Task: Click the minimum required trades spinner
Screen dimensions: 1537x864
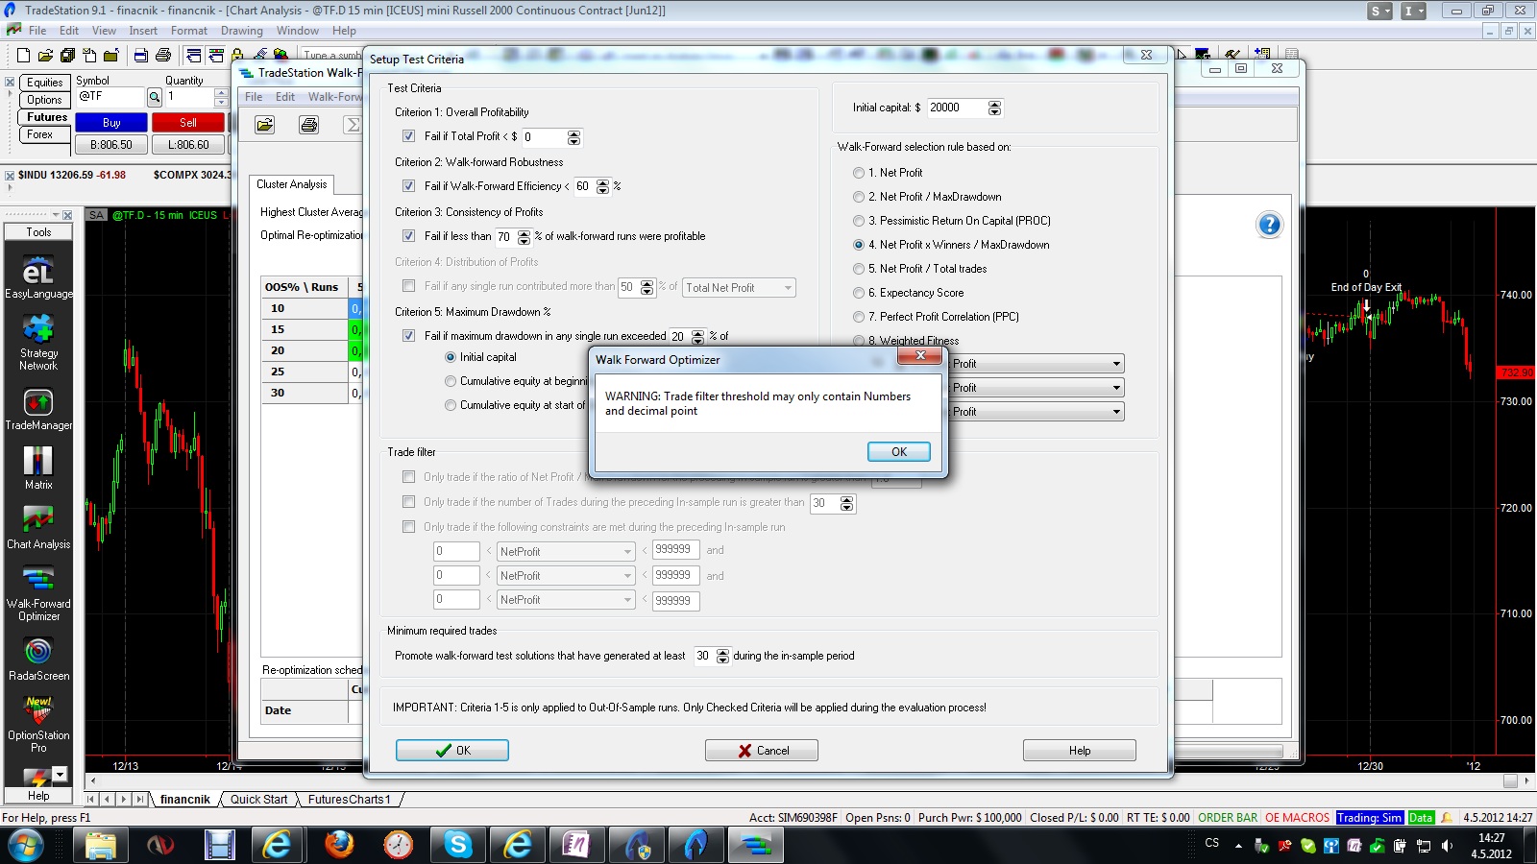Action: click(x=722, y=657)
